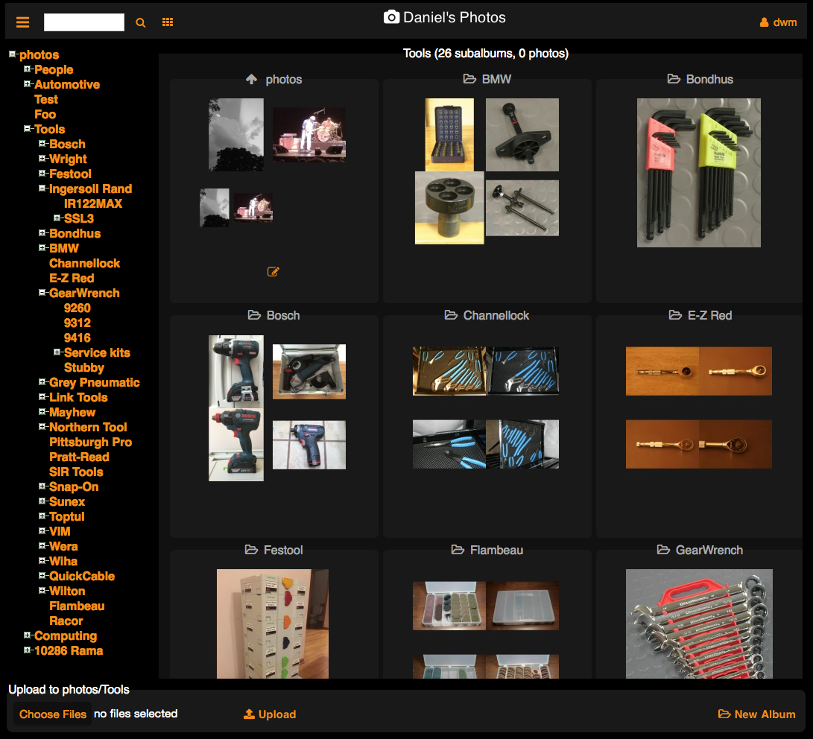Expand the Computing tree node
813x739 pixels.
28,635
